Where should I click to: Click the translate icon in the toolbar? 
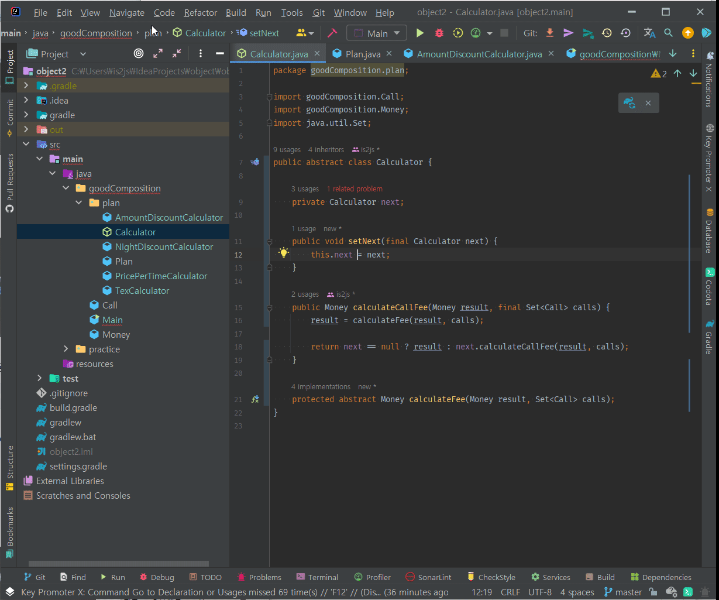[x=649, y=33]
